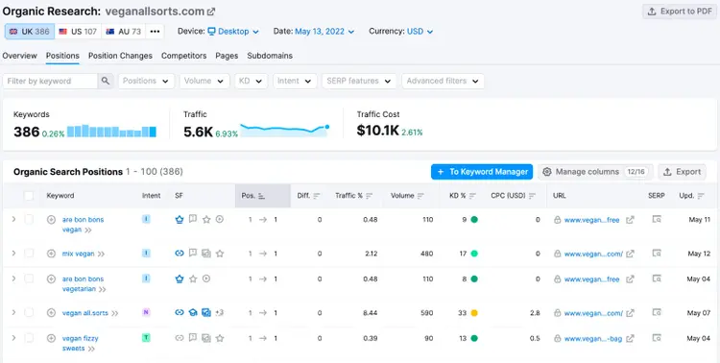720x363 pixels.
Task: Open the Volume filter dropdown
Action: (x=204, y=81)
